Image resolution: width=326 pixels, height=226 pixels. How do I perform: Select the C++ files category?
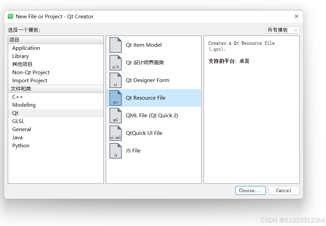click(55, 97)
